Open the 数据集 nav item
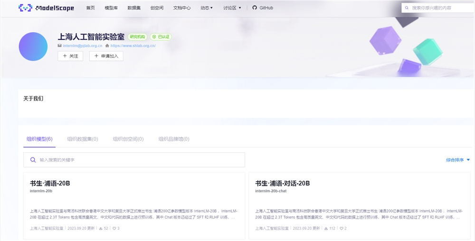 pyautogui.click(x=134, y=8)
